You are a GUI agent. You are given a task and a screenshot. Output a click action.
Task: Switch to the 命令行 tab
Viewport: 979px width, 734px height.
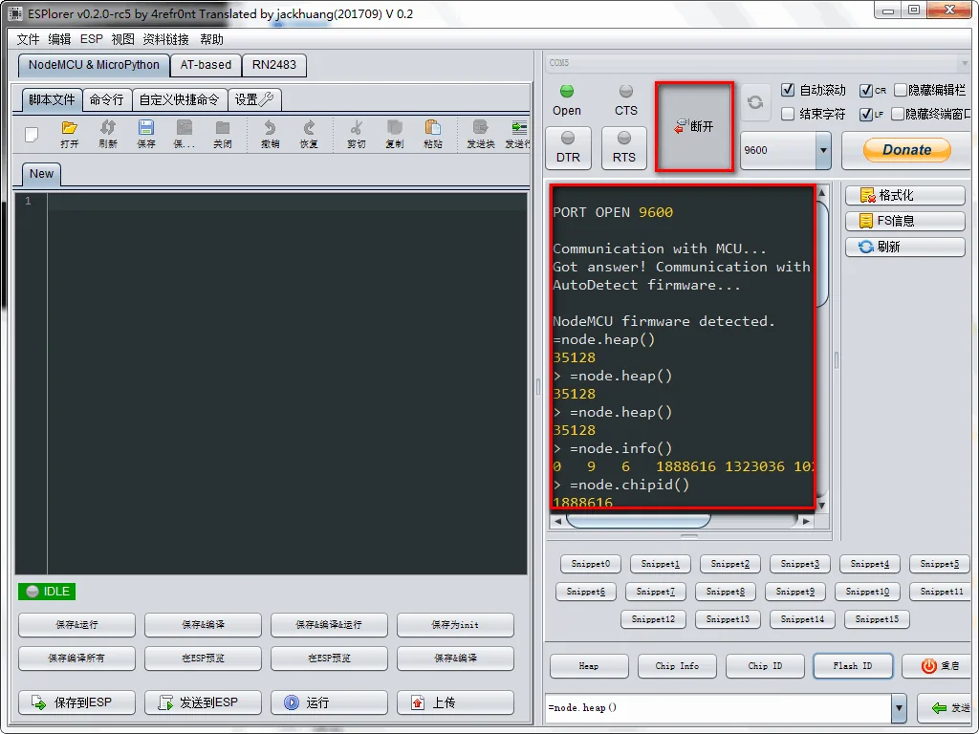106,99
